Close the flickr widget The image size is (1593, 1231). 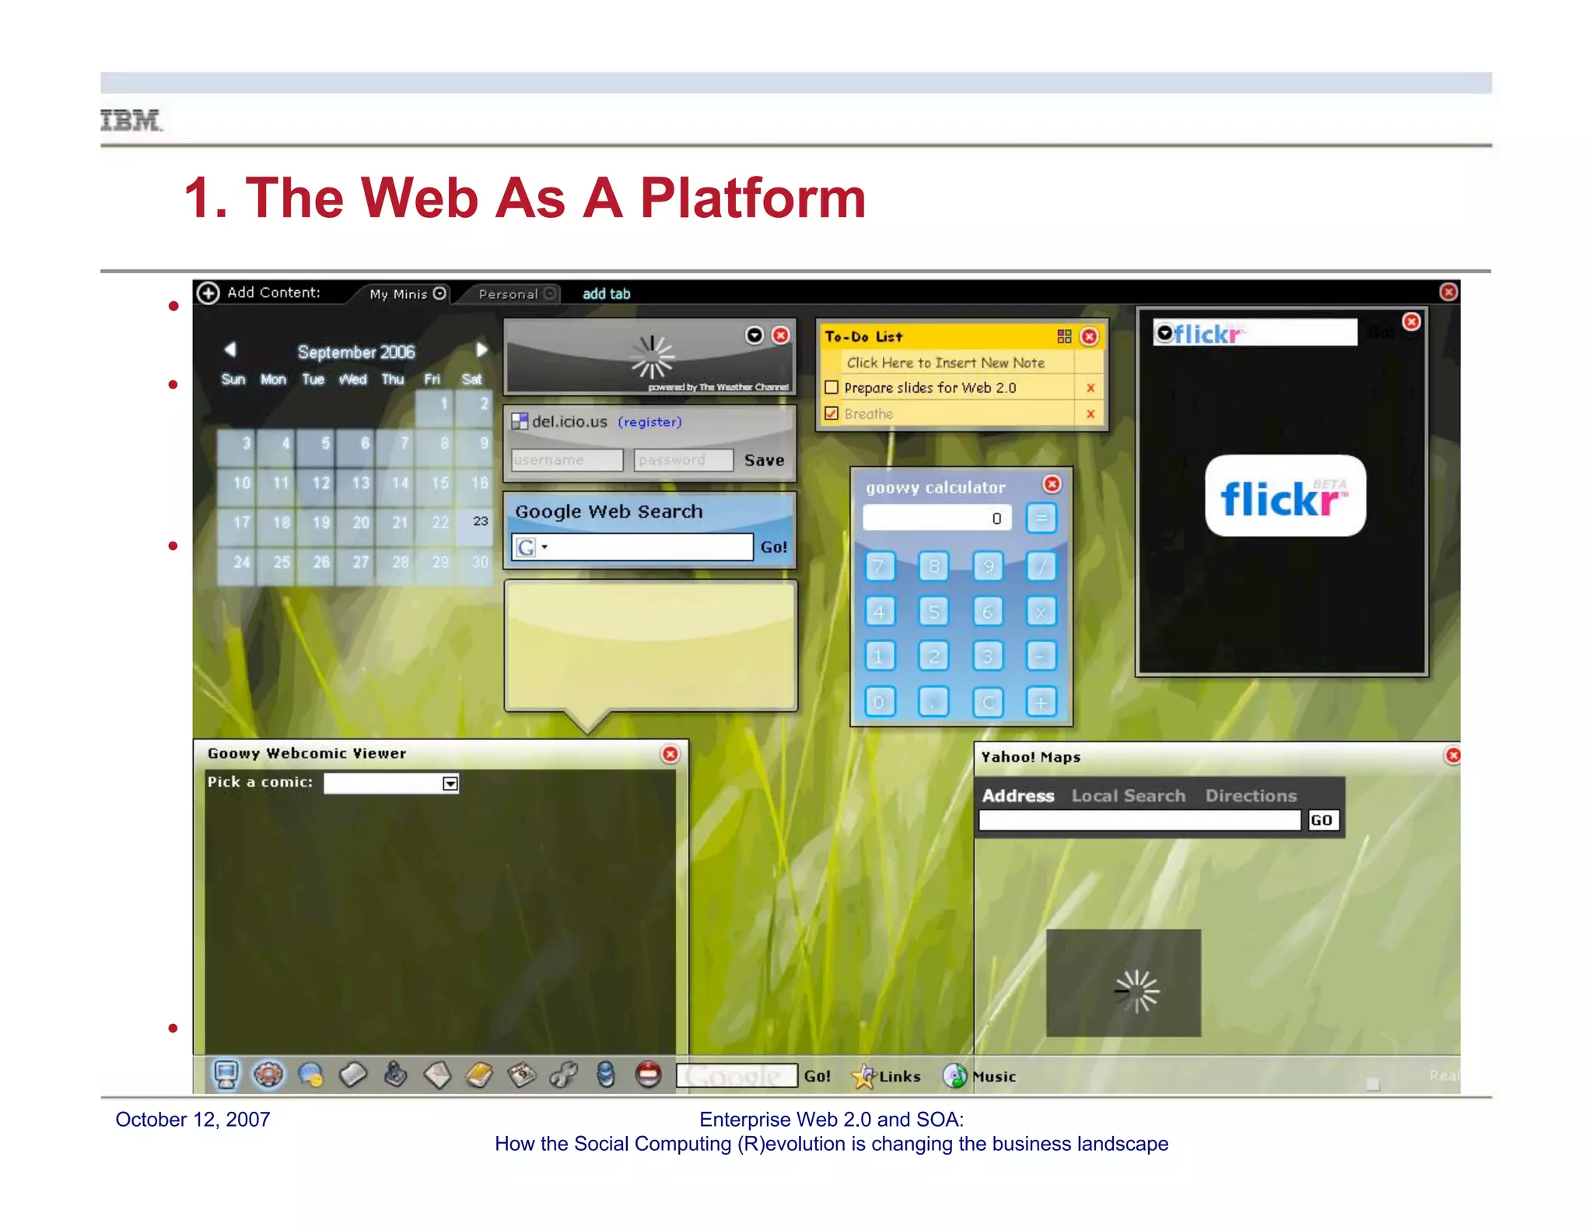1411,321
